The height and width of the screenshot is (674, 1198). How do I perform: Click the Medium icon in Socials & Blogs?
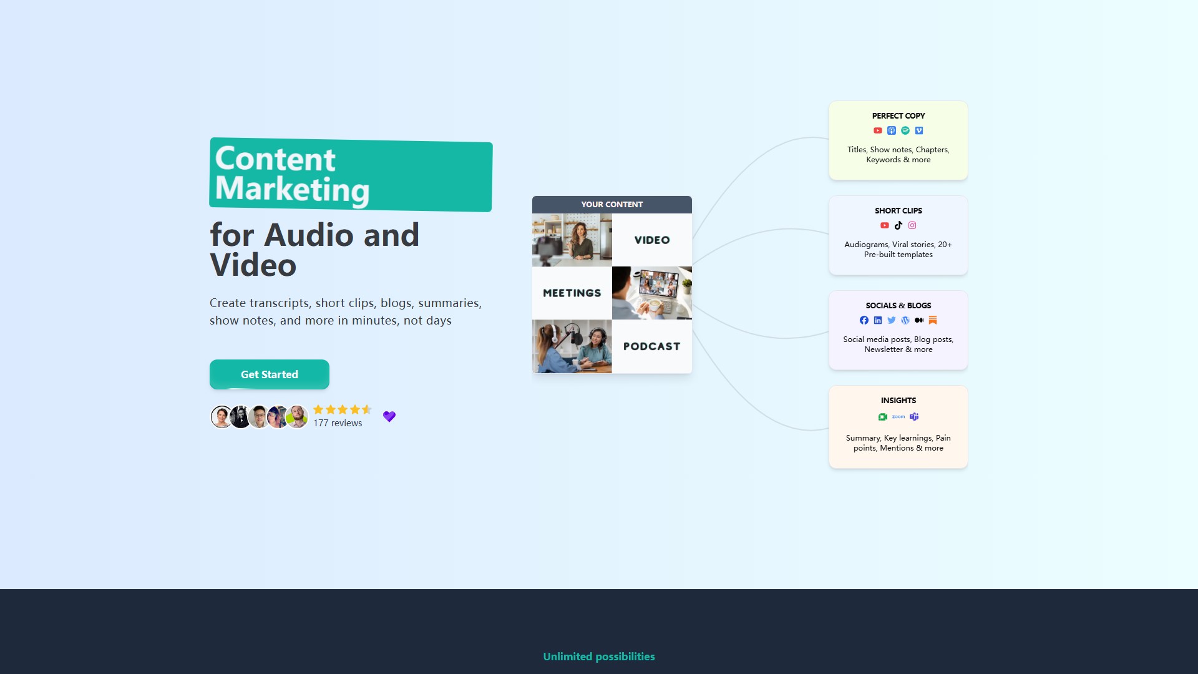coord(919,320)
